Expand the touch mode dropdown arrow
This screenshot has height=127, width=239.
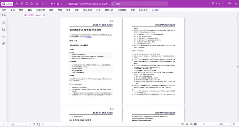coord(54,4)
